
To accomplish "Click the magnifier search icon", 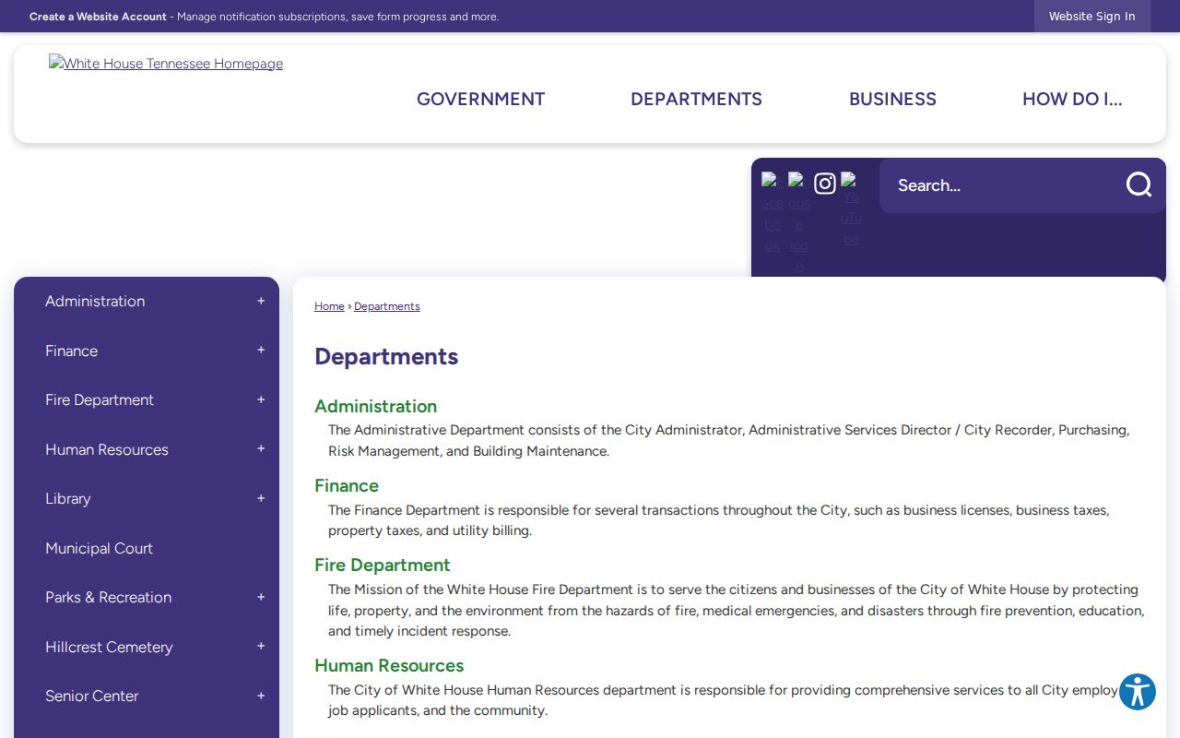I will coord(1139,184).
